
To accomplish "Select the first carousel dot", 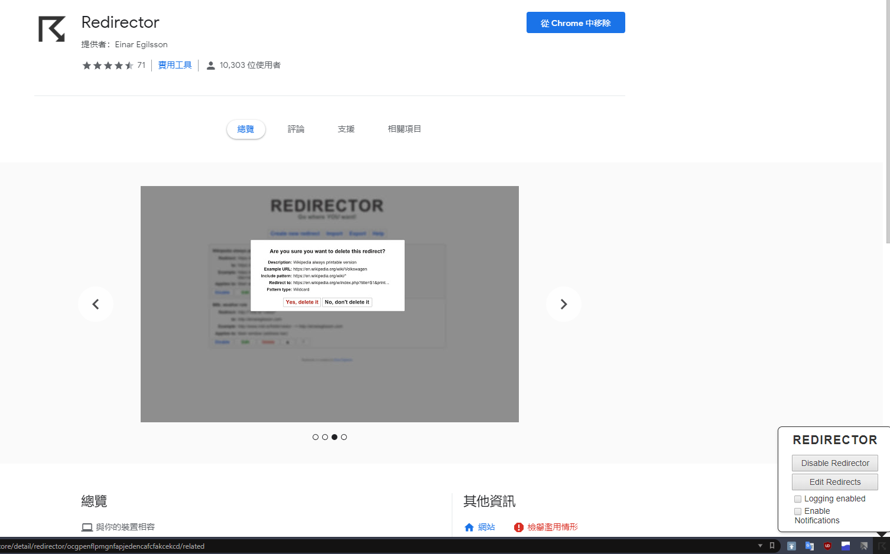I will point(316,437).
